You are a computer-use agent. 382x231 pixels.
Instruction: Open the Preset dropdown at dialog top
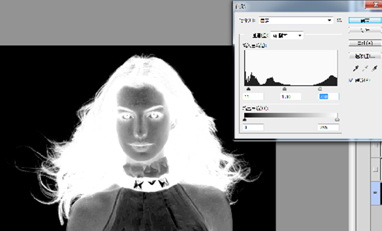(296, 20)
